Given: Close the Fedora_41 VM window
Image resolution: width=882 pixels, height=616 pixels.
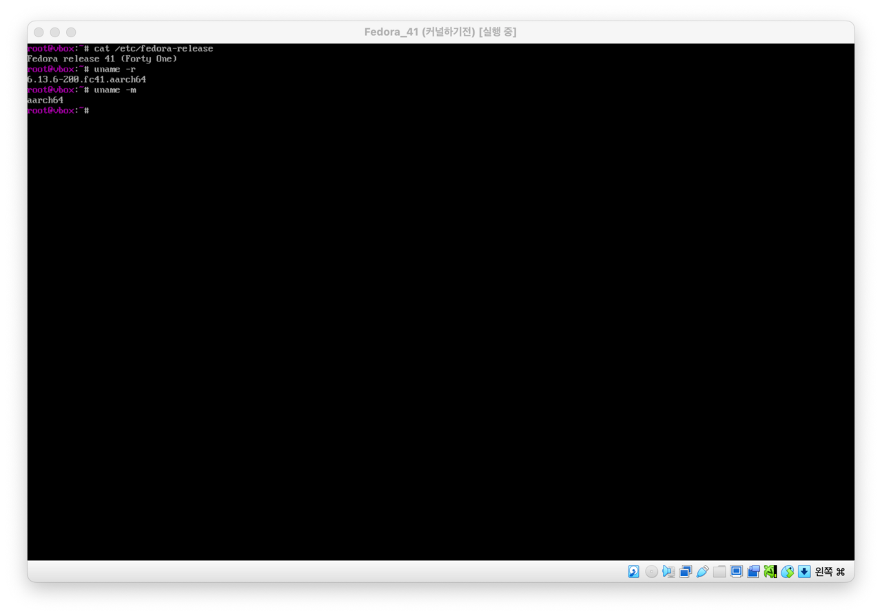Looking at the screenshot, I should pyautogui.click(x=39, y=32).
